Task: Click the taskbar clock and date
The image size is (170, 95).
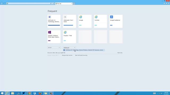Action: pyautogui.click(x=166, y=93)
